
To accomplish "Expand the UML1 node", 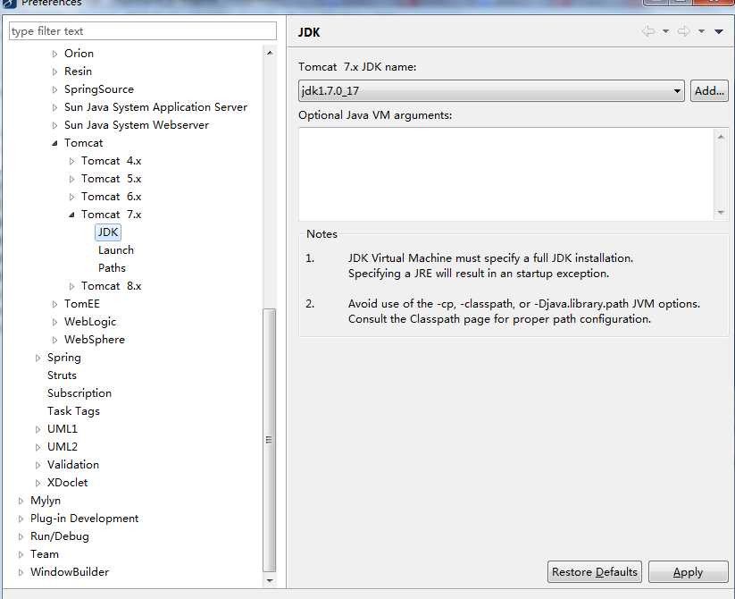I will pyautogui.click(x=38, y=429).
